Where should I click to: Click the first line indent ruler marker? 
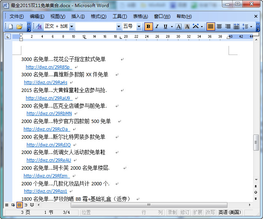pos(21,35)
